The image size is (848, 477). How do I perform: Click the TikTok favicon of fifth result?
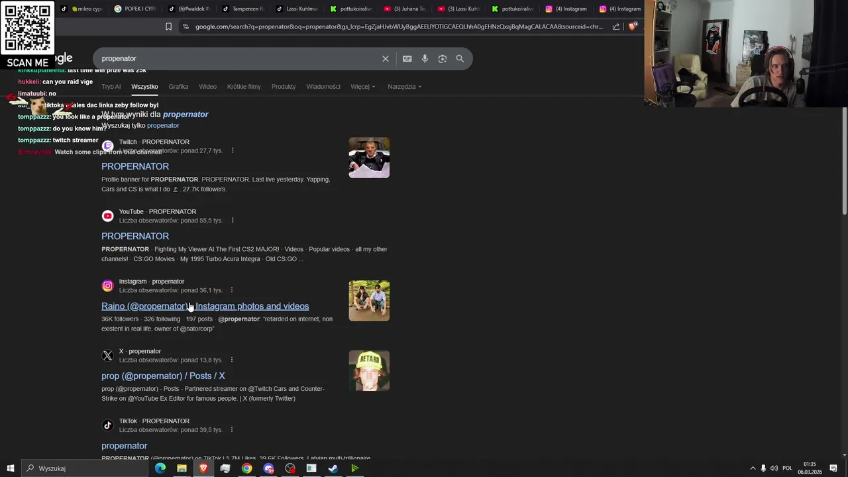(x=107, y=425)
